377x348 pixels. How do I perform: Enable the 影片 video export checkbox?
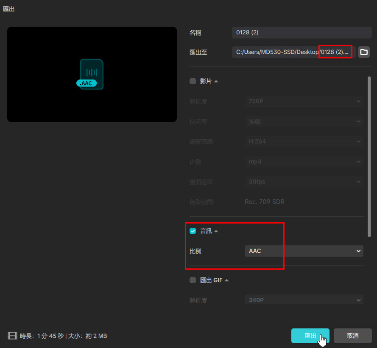point(193,81)
